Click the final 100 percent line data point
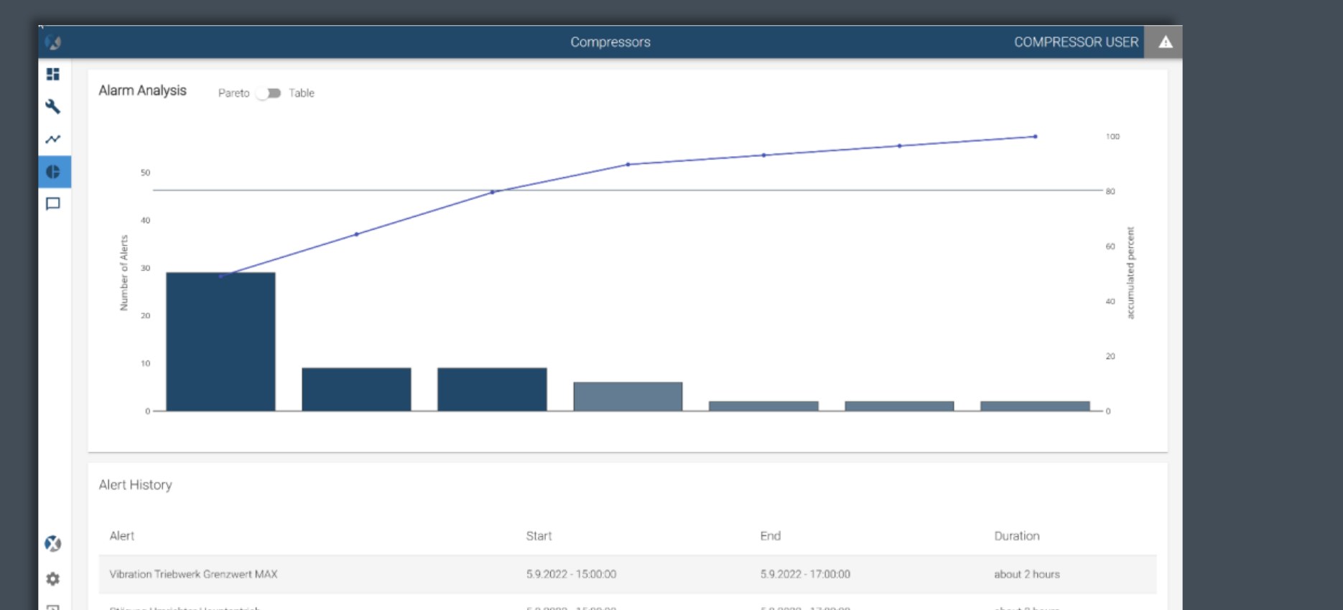This screenshot has width=1343, height=610. coord(1035,136)
